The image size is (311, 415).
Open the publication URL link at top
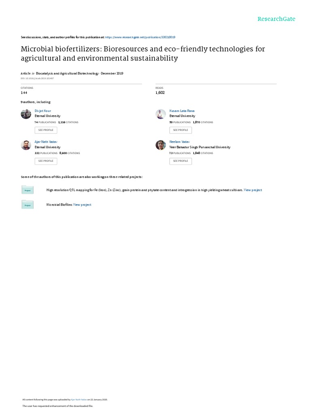(x=140, y=37)
